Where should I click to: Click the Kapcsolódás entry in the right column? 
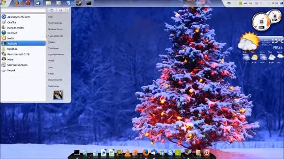(55, 36)
